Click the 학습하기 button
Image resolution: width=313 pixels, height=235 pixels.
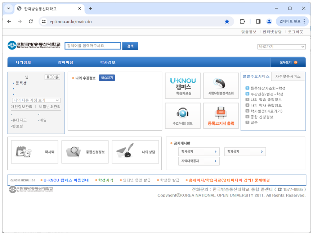[107, 78]
